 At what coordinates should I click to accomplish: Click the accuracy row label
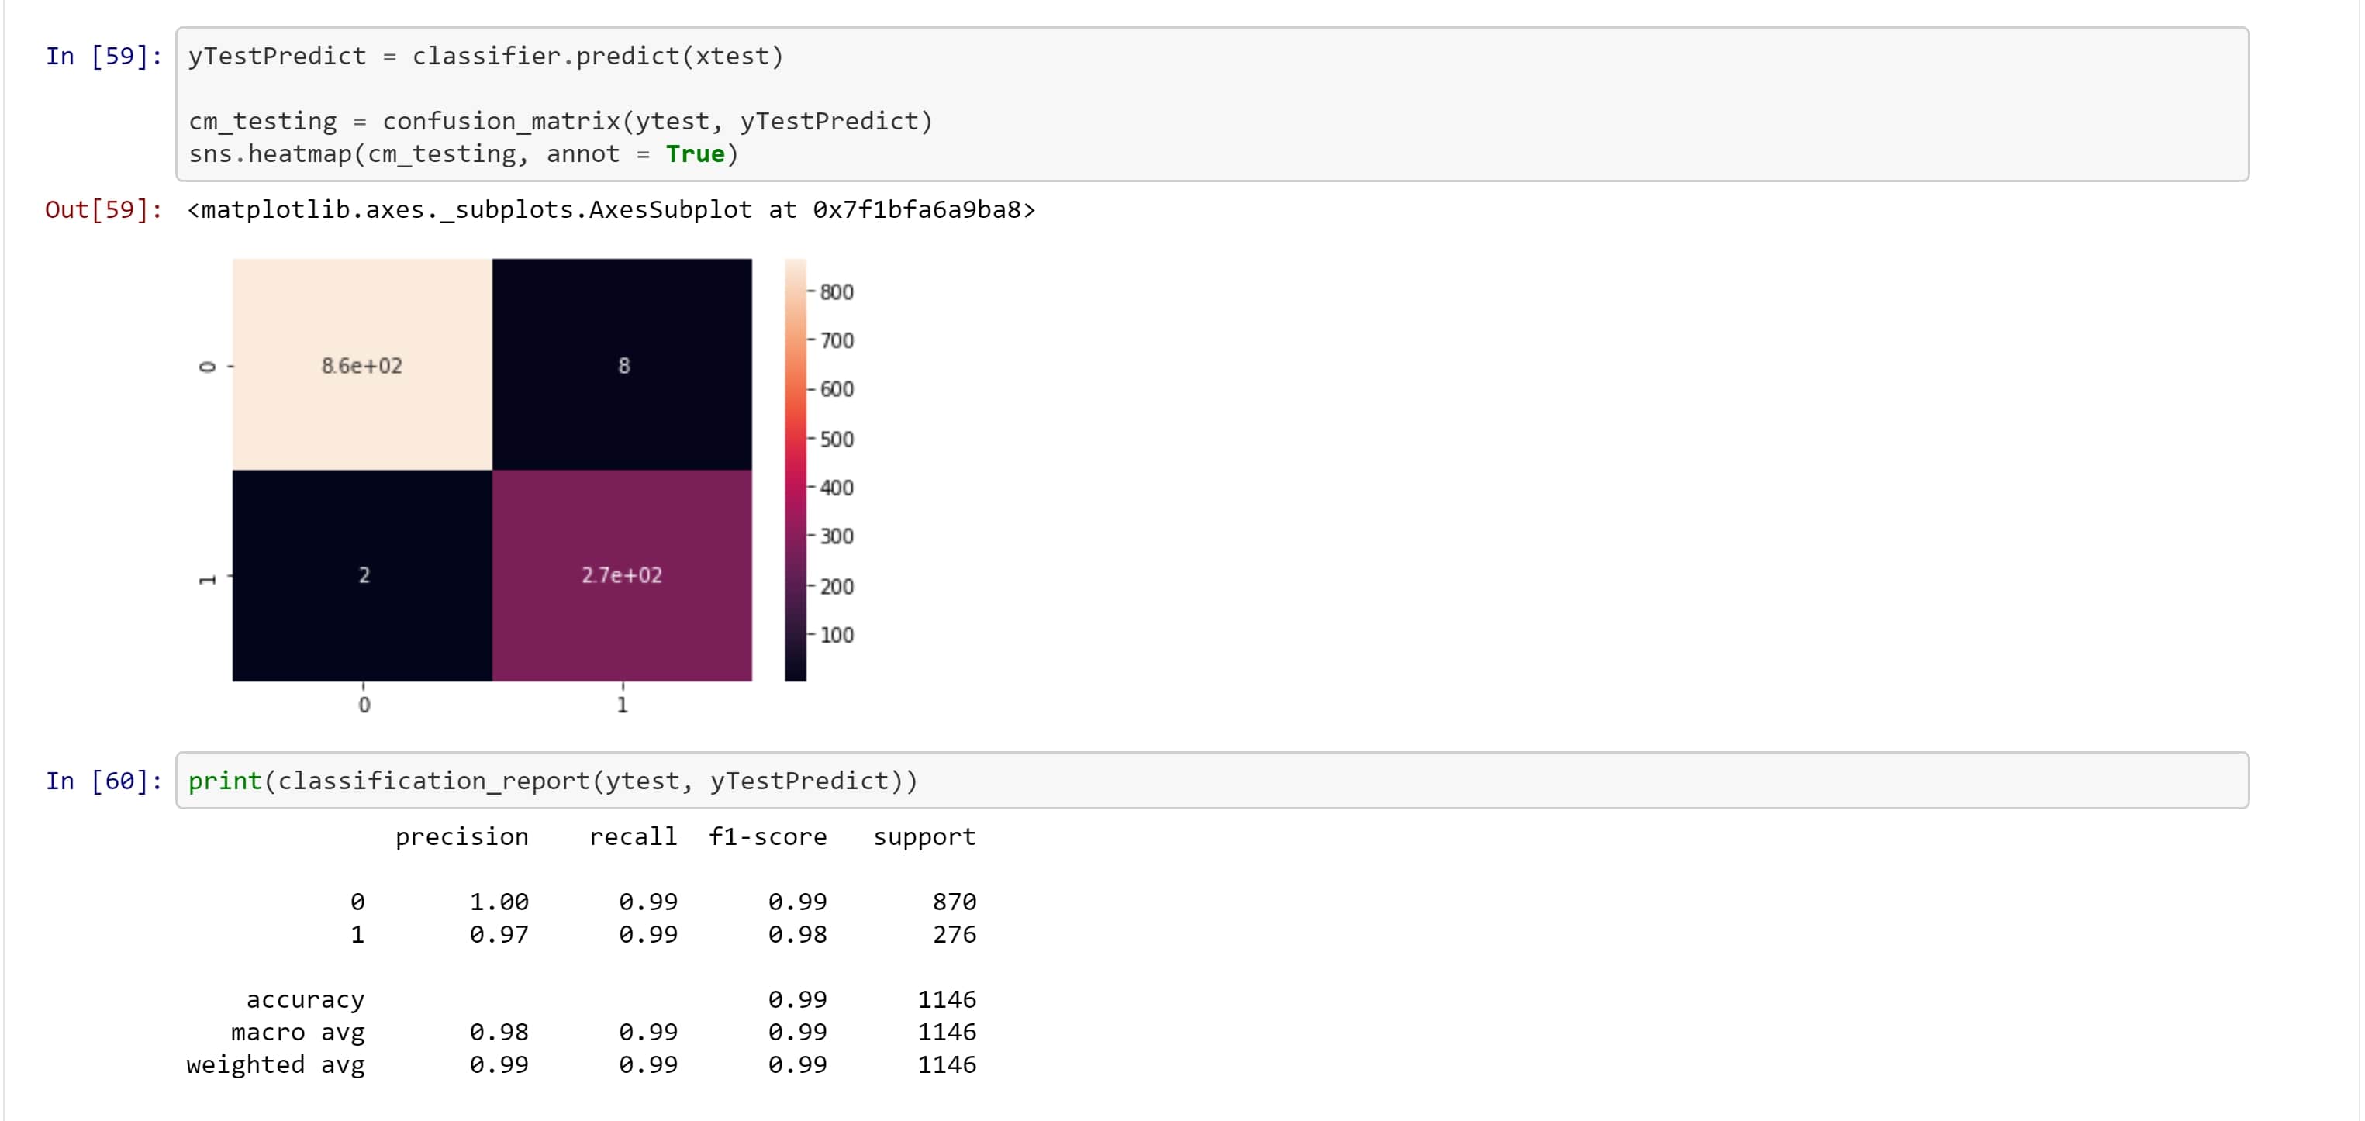click(305, 999)
